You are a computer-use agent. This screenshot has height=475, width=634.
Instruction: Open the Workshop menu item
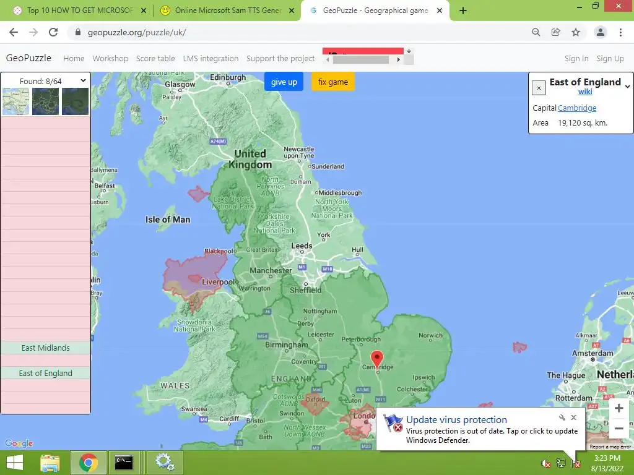110,58
